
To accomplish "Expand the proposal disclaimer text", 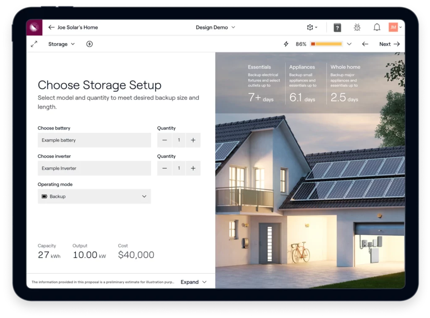I will pos(193,282).
